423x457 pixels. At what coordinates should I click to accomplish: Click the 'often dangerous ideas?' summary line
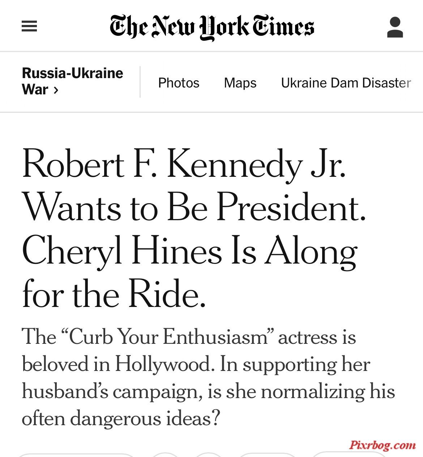[x=121, y=418]
